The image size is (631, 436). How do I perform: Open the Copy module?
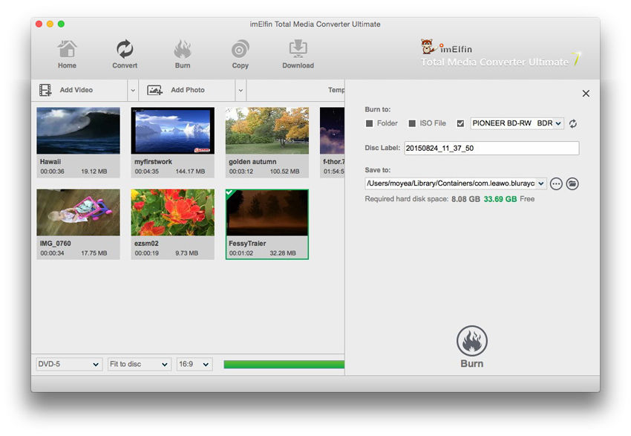tap(241, 54)
